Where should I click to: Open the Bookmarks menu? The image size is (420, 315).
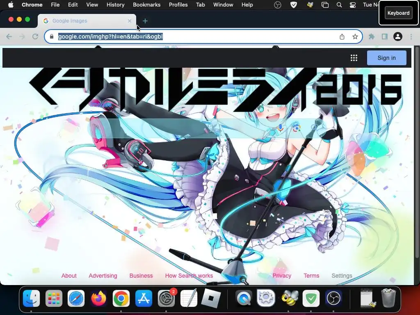pyautogui.click(x=146, y=5)
